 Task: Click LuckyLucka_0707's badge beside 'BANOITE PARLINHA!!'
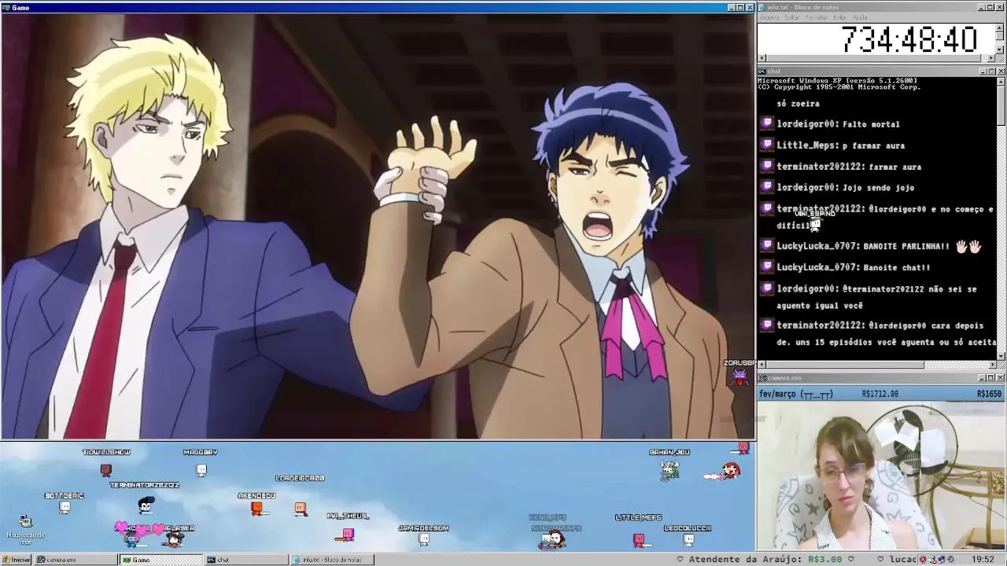pos(767,245)
